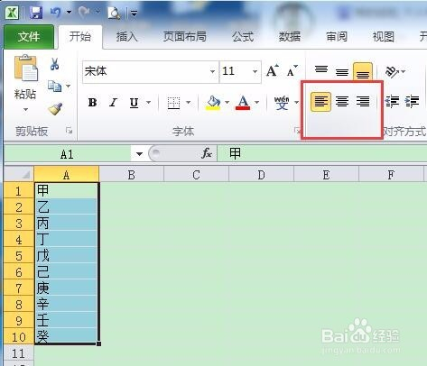Image resolution: width=427 pixels, height=366 pixels.
Task: Open the copy options dropdown arrow
Action: [69, 87]
